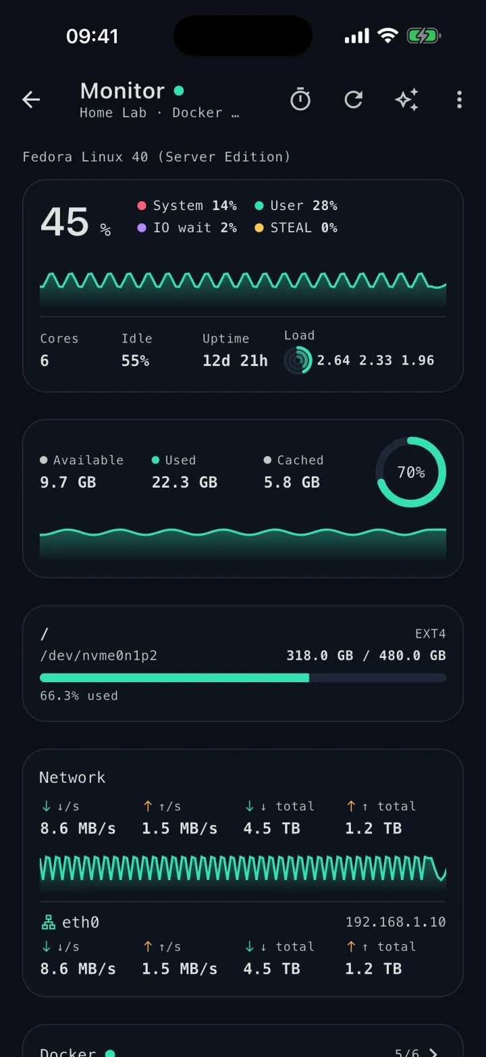Tap Network card download rate arrow icon
This screenshot has width=486, height=1057.
point(47,806)
